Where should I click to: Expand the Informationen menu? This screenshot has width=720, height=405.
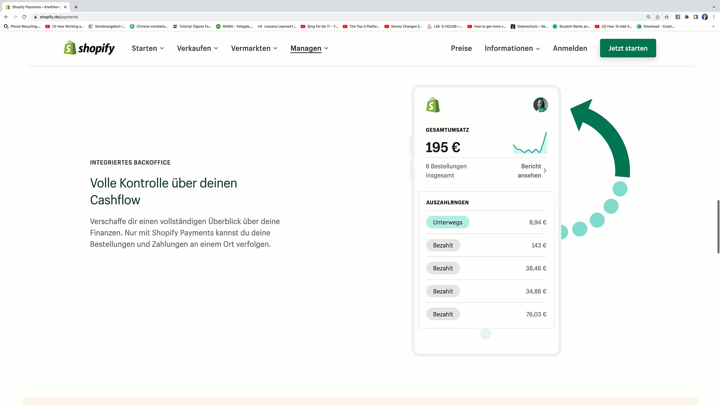tap(512, 48)
